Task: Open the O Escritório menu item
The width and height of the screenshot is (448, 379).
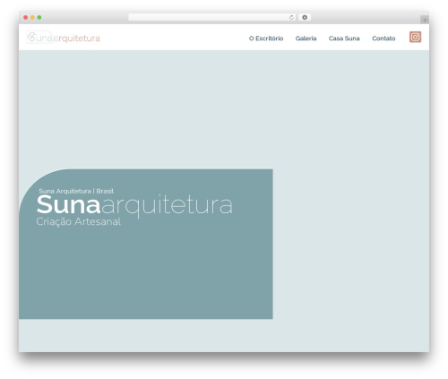Action: click(266, 39)
